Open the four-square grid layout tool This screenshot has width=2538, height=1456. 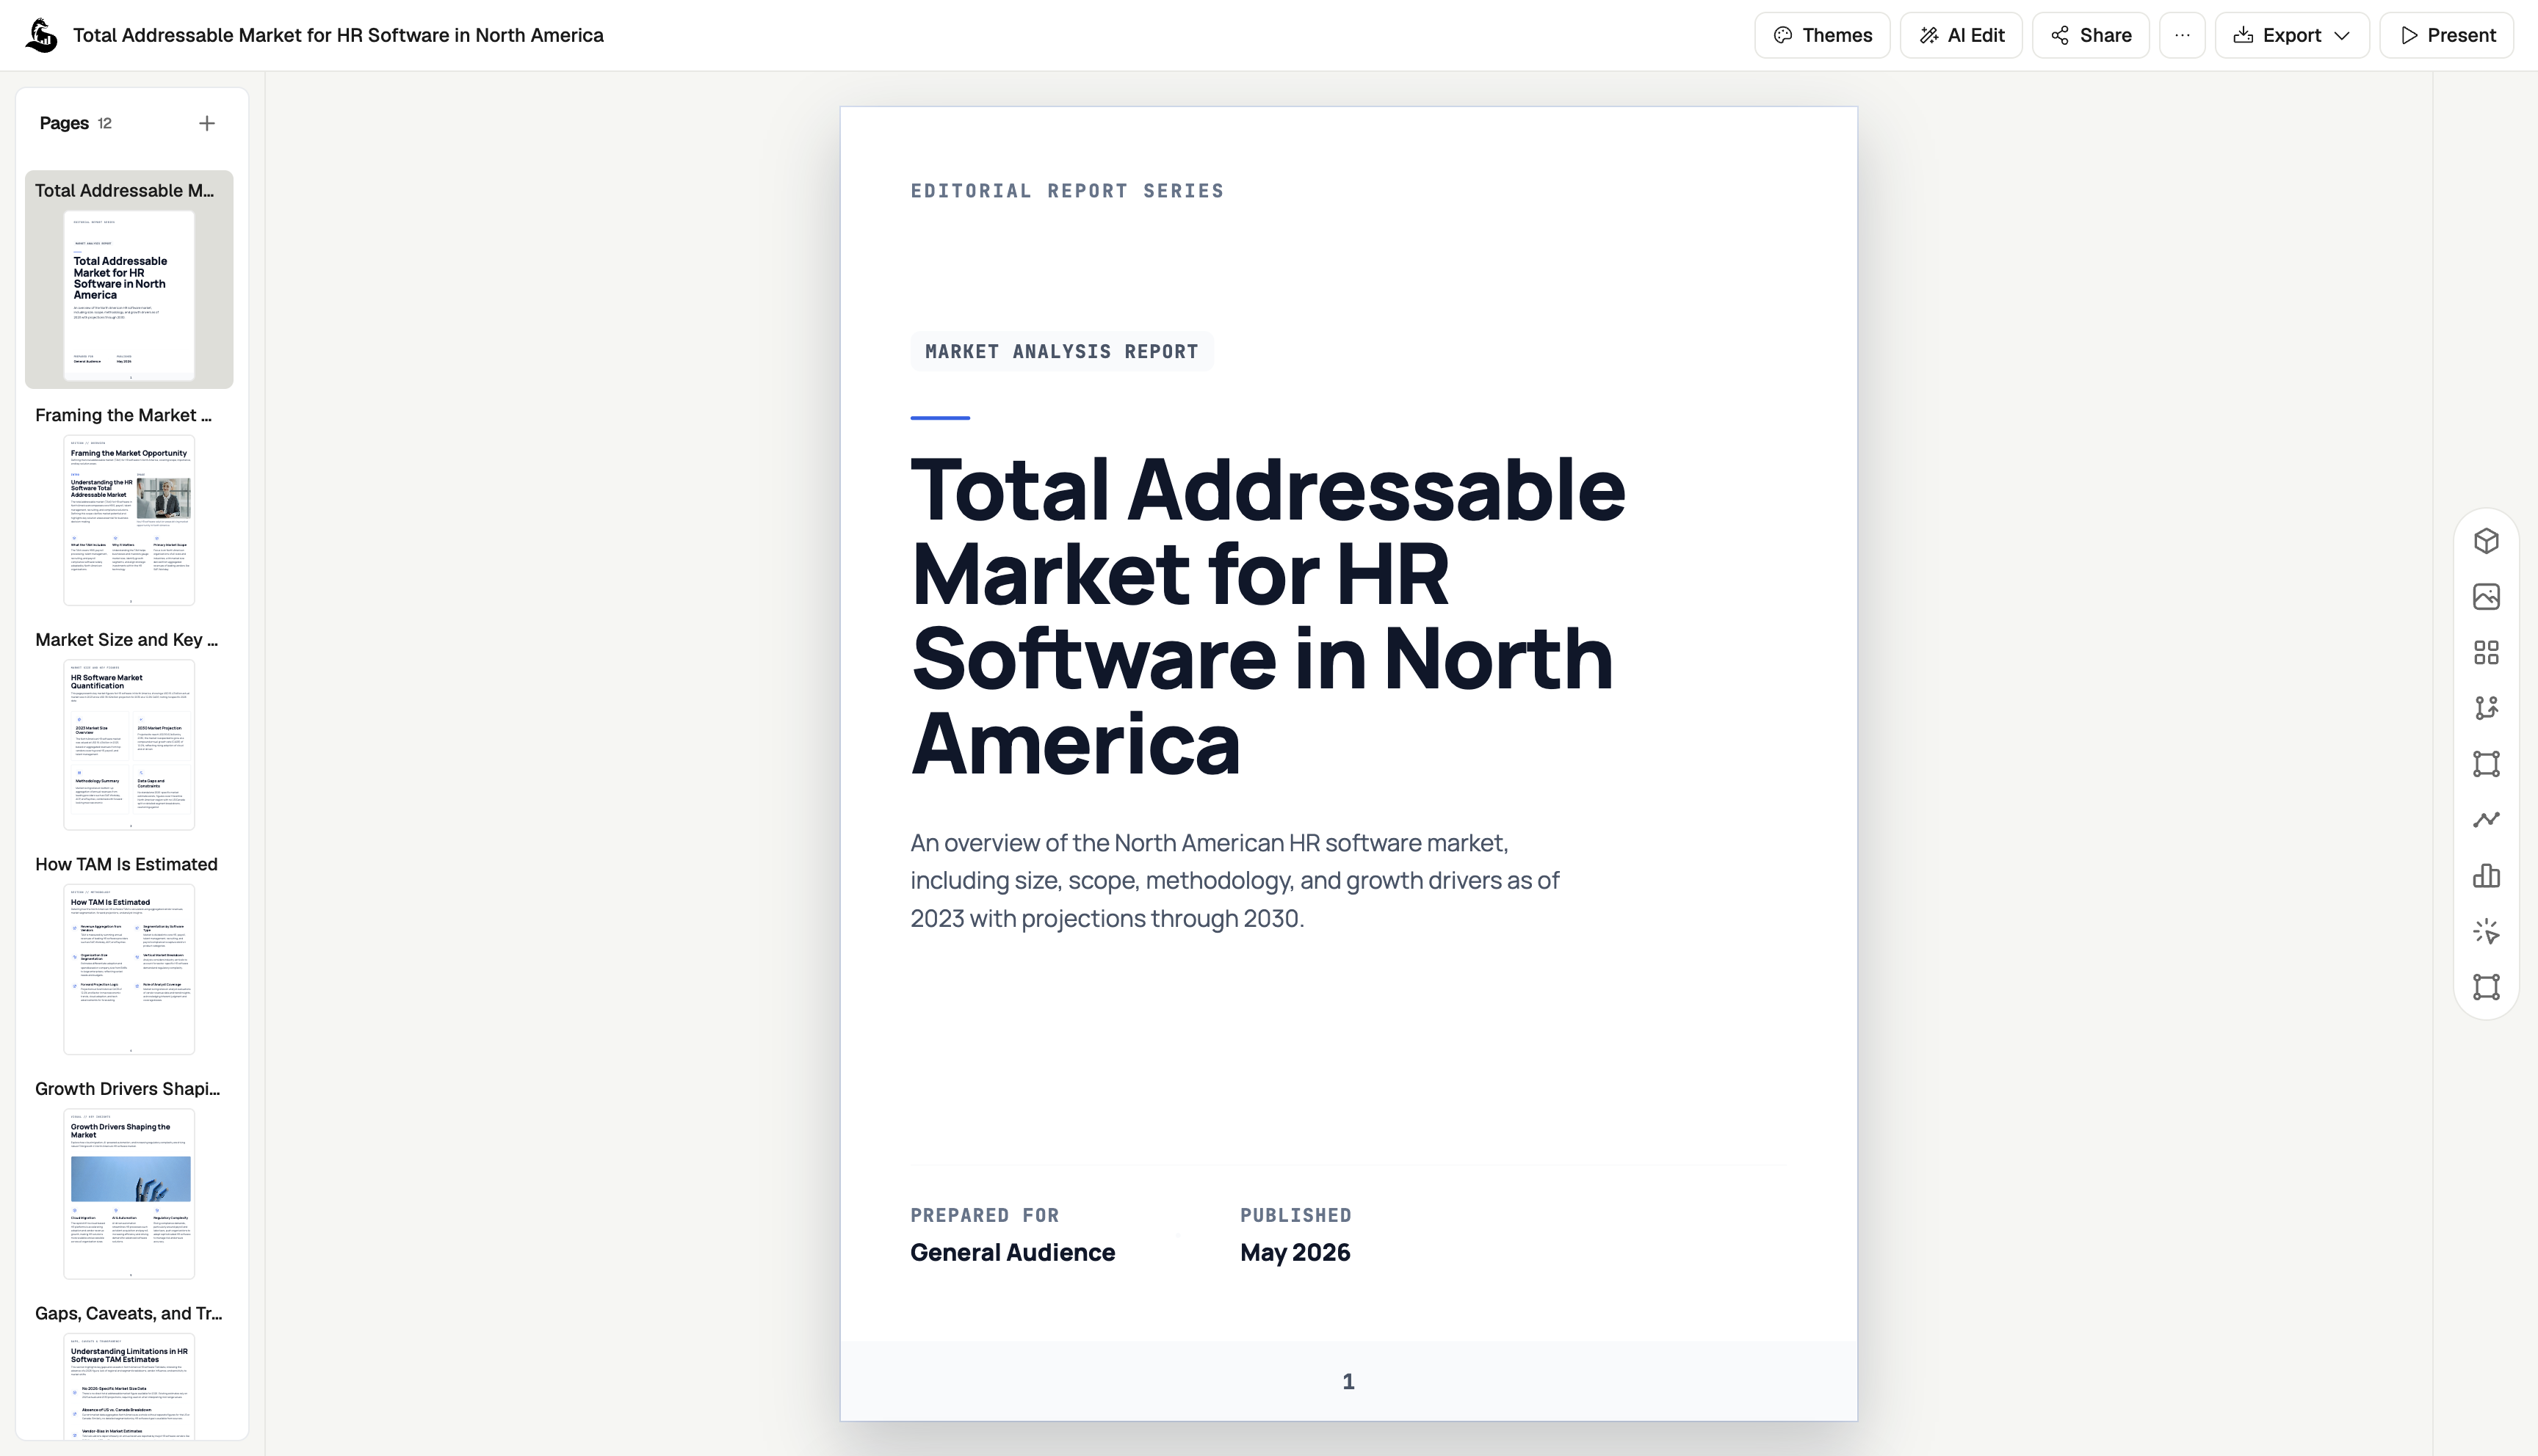2486,653
